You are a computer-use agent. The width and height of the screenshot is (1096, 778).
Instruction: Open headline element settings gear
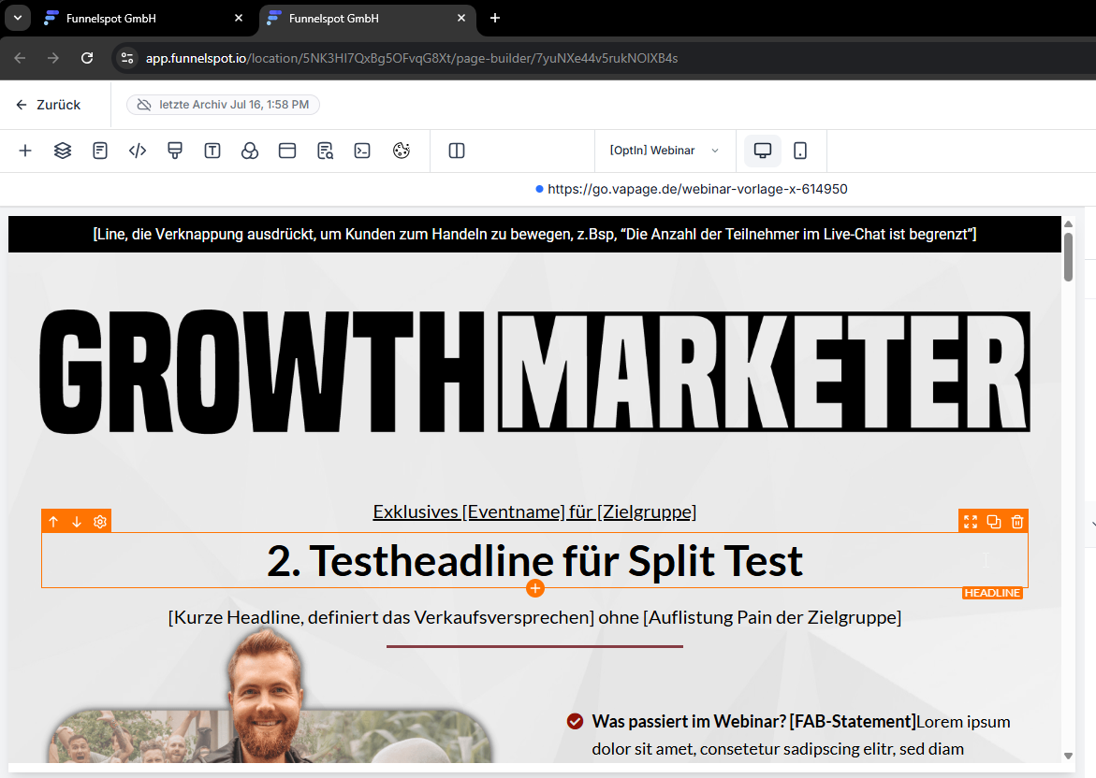(x=100, y=522)
